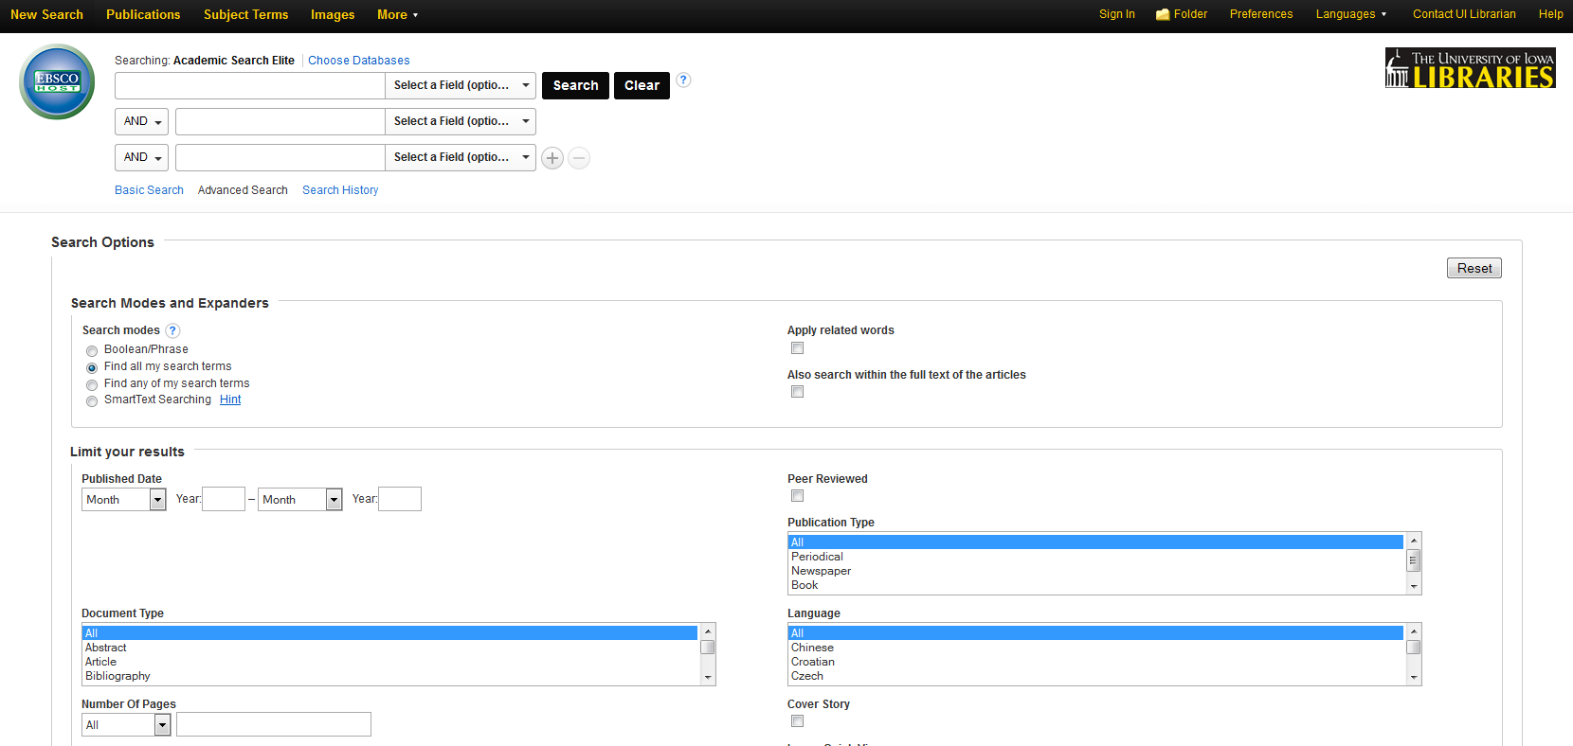Viewport: 1573px width, 746px height.
Task: Click the add search row plus icon
Action: [552, 158]
